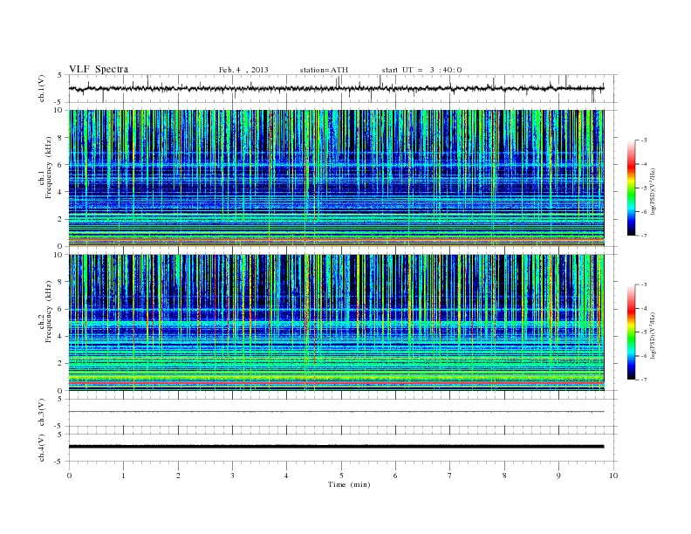Click the ch.2 spectrogram color bar
Image resolution: width=691 pixels, height=534 pixels.
[632, 332]
